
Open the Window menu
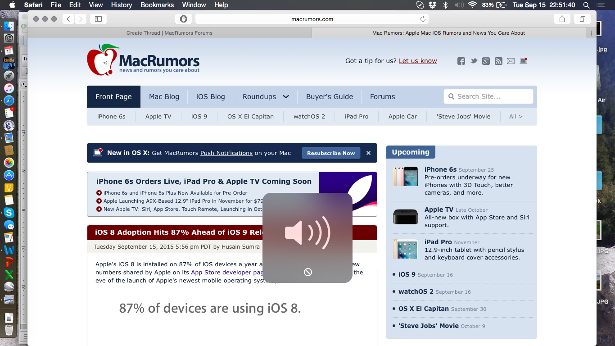pyautogui.click(x=194, y=5)
